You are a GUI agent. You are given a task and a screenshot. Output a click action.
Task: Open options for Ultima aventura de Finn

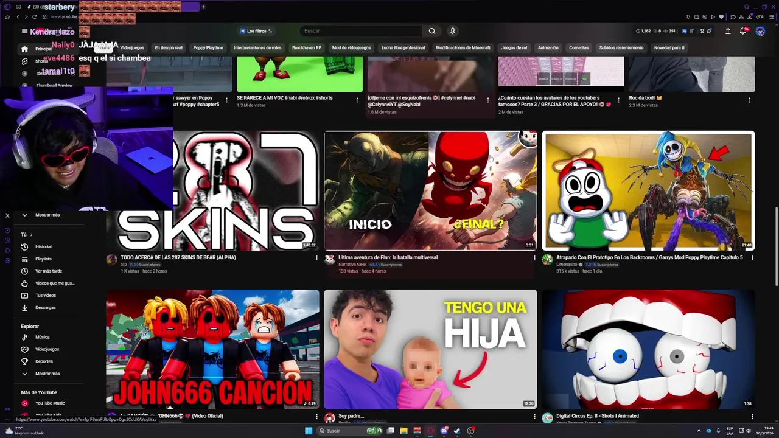tap(534, 258)
